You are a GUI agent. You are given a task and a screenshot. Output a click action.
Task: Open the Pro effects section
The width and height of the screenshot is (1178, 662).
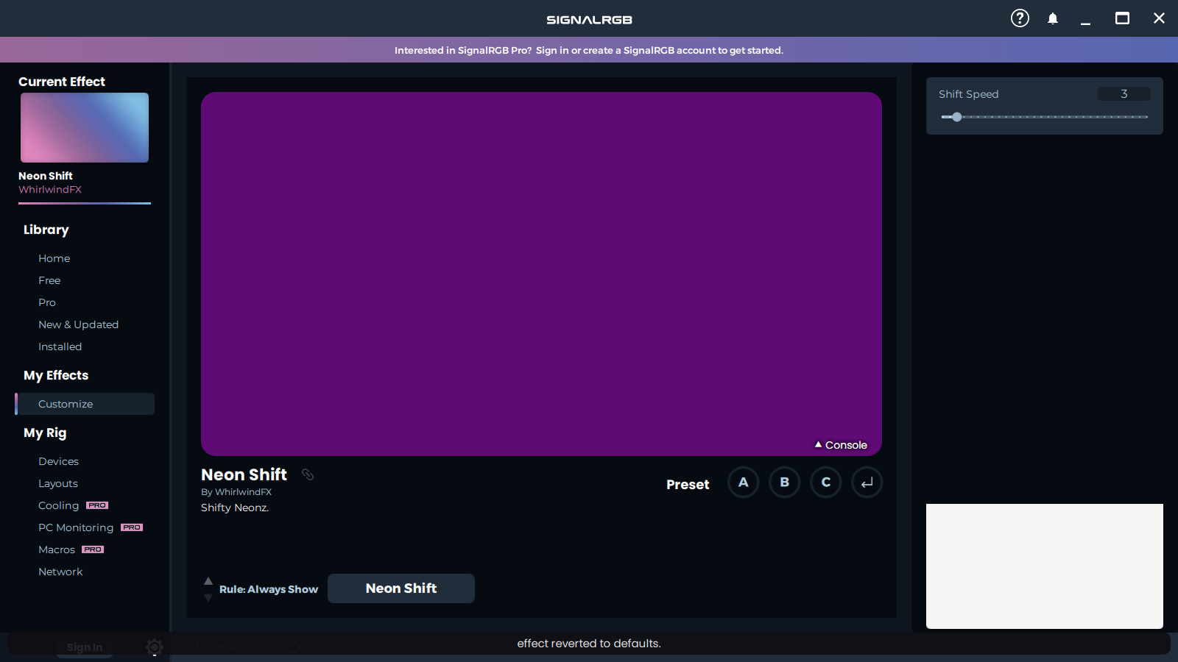tap(47, 302)
